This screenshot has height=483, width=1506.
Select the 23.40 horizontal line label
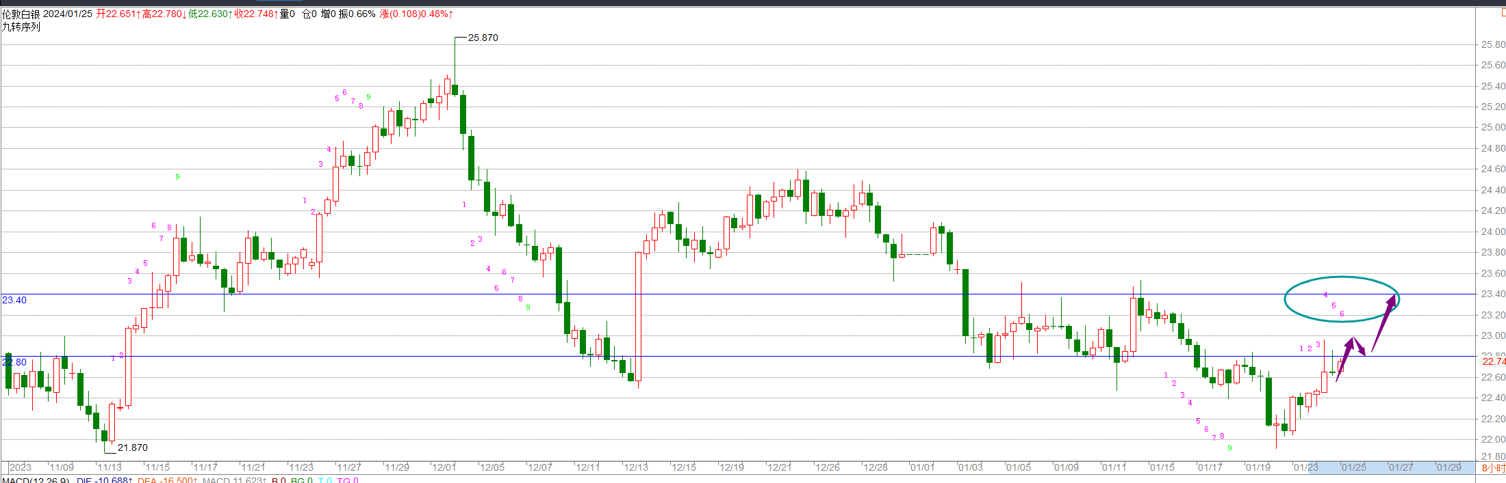point(14,300)
